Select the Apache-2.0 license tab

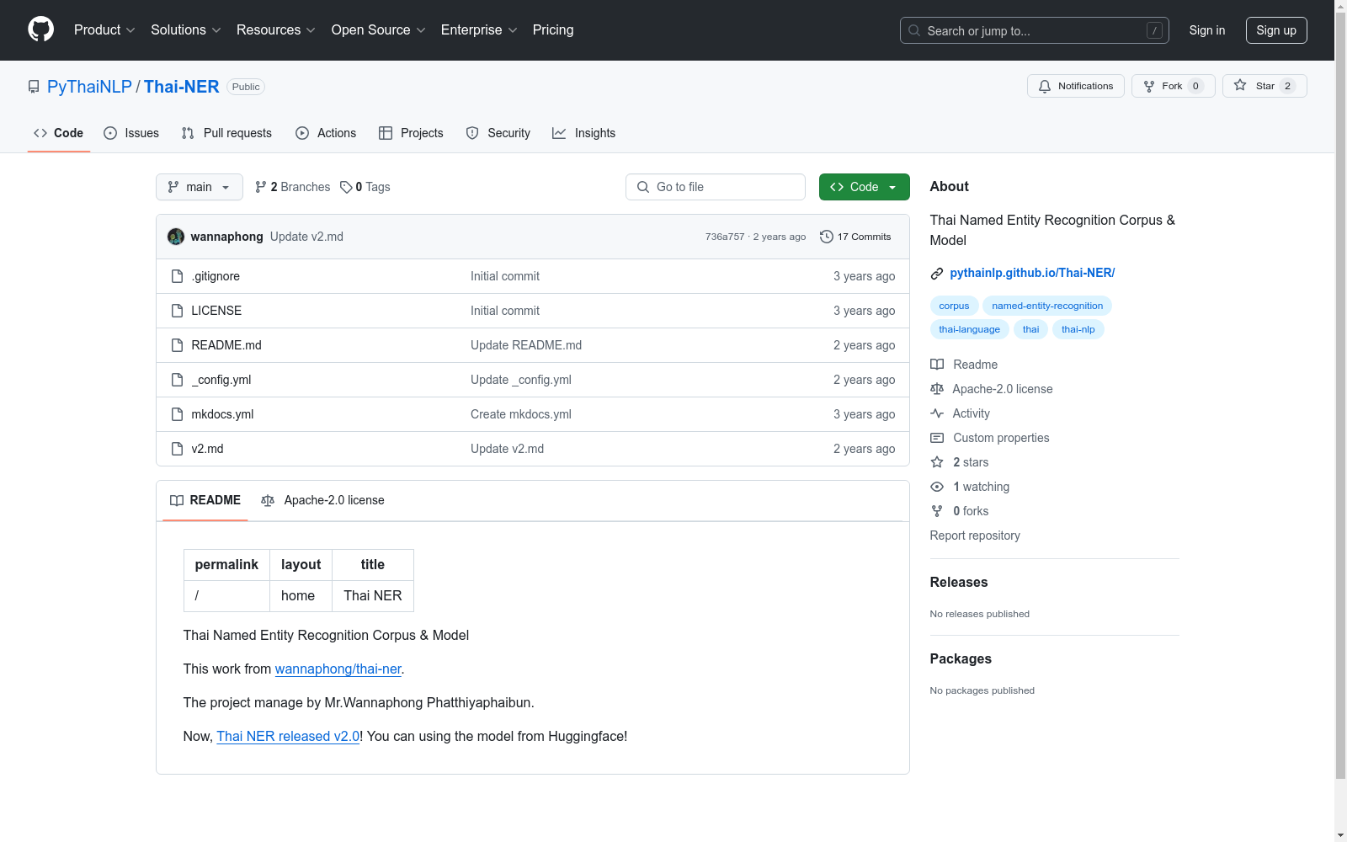click(x=322, y=500)
